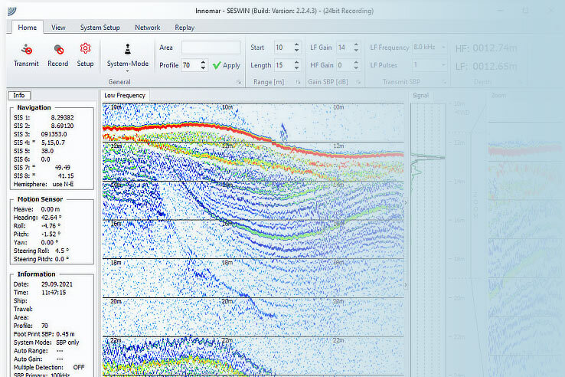
Task: Decrease the HF Gain value
Action: pyautogui.click(x=356, y=68)
